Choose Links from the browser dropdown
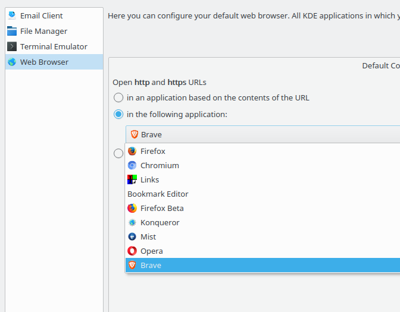The width and height of the screenshot is (400, 312). 150,179
